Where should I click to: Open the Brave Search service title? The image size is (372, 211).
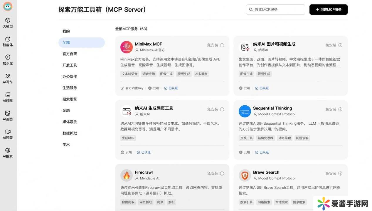tap(266, 172)
